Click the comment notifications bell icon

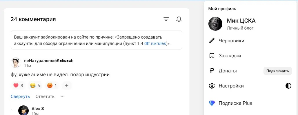179,19
